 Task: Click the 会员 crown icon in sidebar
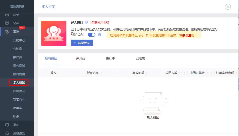7,23
